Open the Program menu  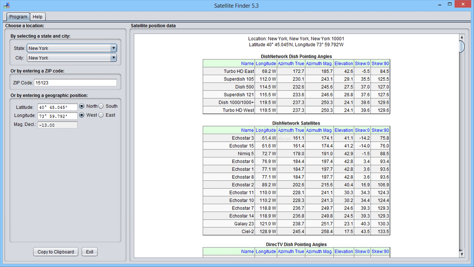tap(18, 17)
